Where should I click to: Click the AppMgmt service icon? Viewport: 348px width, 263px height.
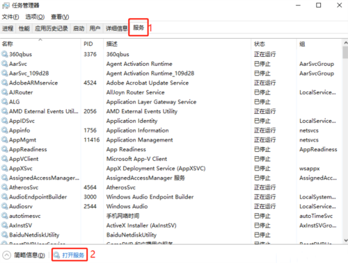[4, 139]
